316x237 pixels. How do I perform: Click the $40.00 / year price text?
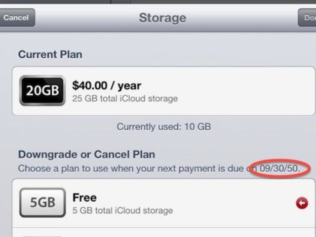107,85
